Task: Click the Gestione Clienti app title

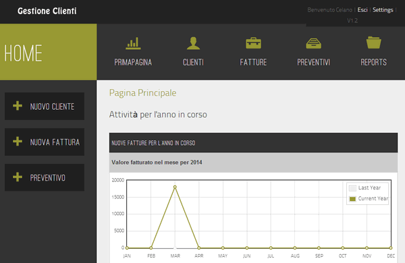Action: 47,11
